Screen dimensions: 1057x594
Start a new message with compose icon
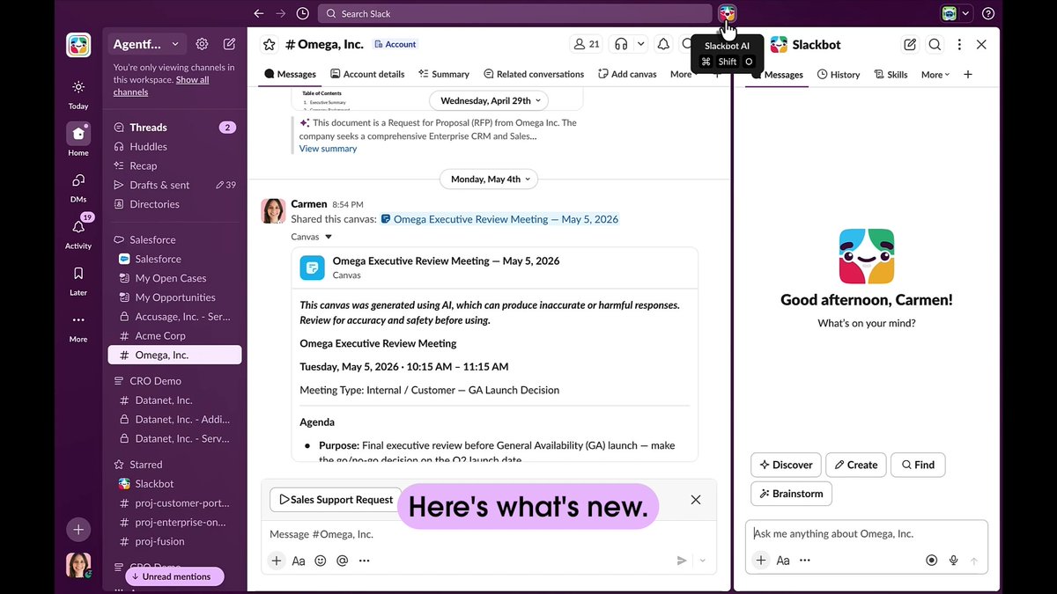[229, 44]
